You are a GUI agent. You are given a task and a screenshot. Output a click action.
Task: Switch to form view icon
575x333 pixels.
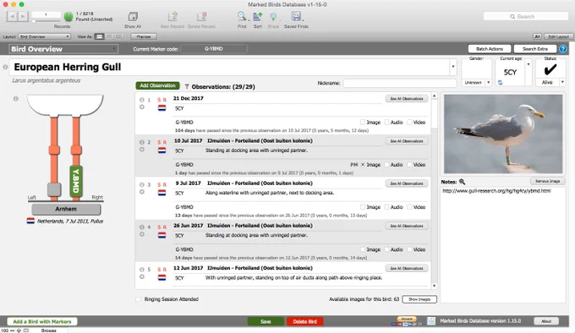99,36
